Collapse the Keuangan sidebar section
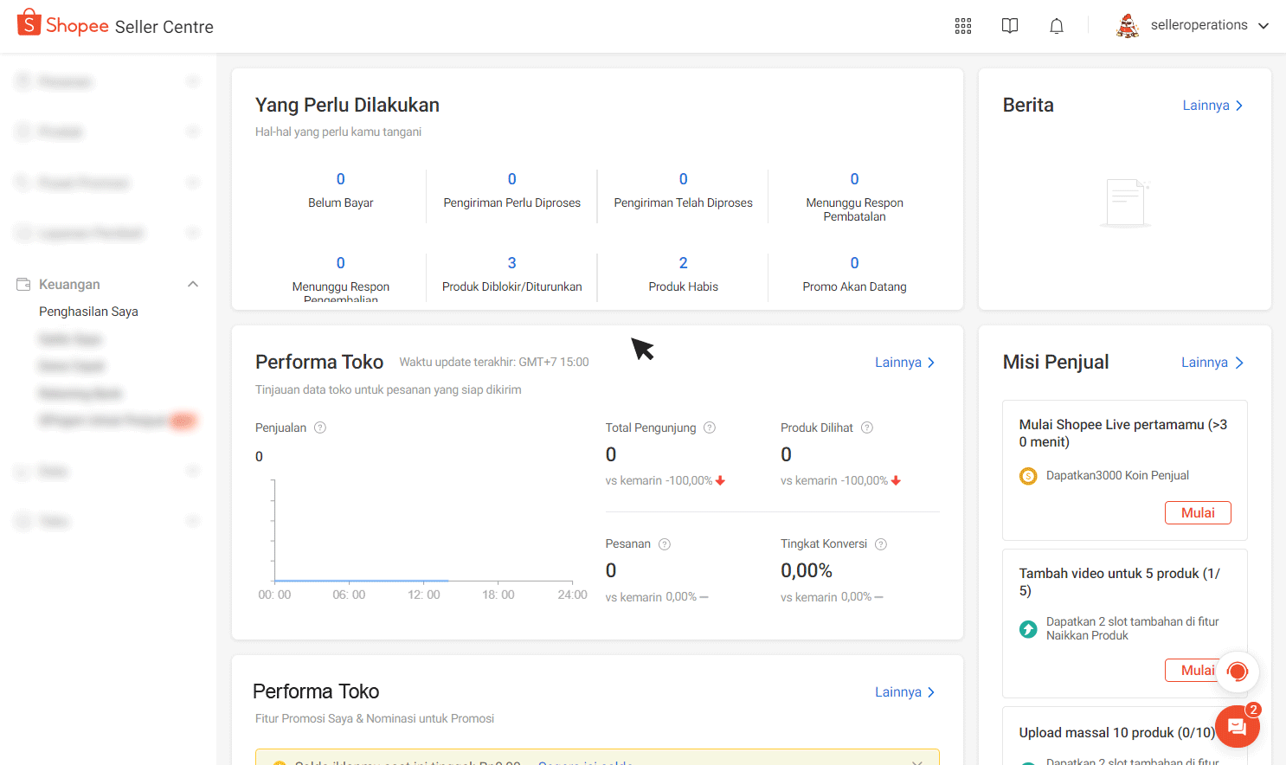The image size is (1286, 765). (x=193, y=285)
